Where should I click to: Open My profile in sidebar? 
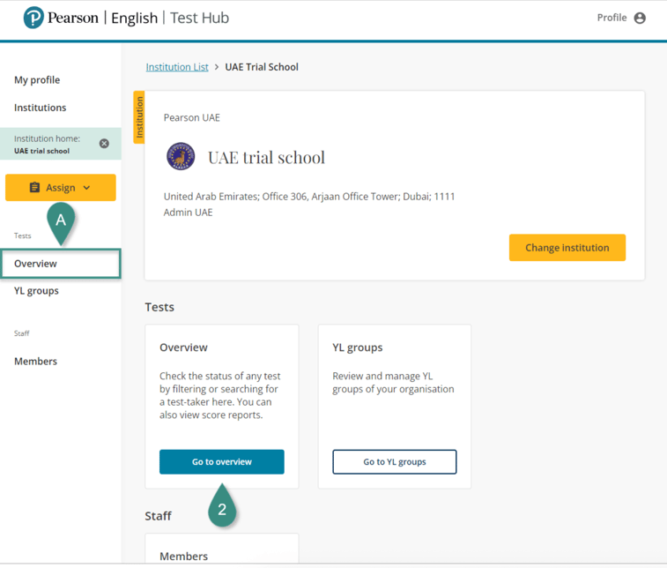tap(37, 80)
